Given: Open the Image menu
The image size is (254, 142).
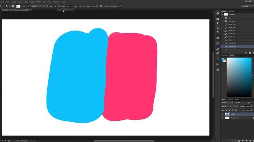Looking at the screenshot, I should pyautogui.click(x=13, y=2).
